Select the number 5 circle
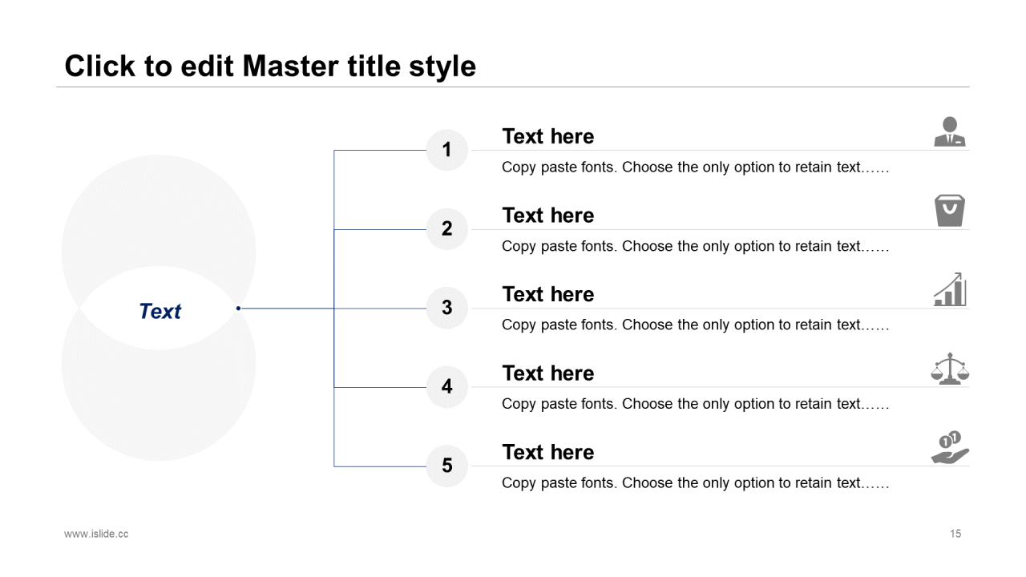The image size is (1026, 577). 446,466
